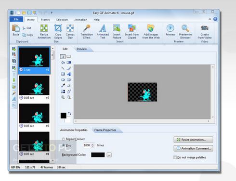Pick the eyedropper color picker tool
The image size is (236, 181).
63,86
